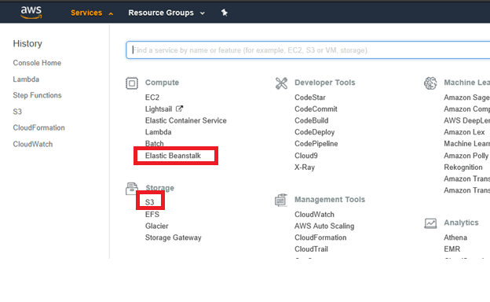Image resolution: width=490 pixels, height=302 pixels.
Task: Open the Lightsail service link
Action: pos(159,109)
